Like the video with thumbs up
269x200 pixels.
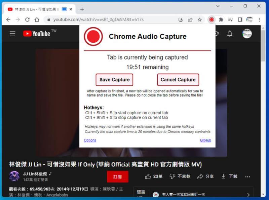point(154,176)
